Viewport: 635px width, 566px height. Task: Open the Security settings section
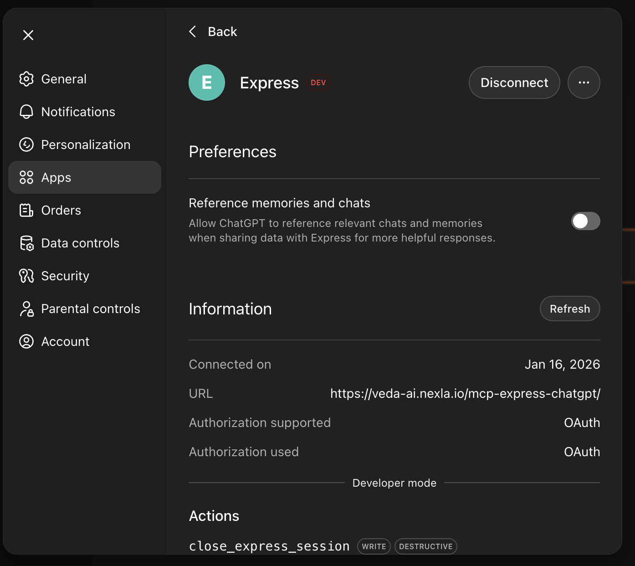(x=65, y=276)
